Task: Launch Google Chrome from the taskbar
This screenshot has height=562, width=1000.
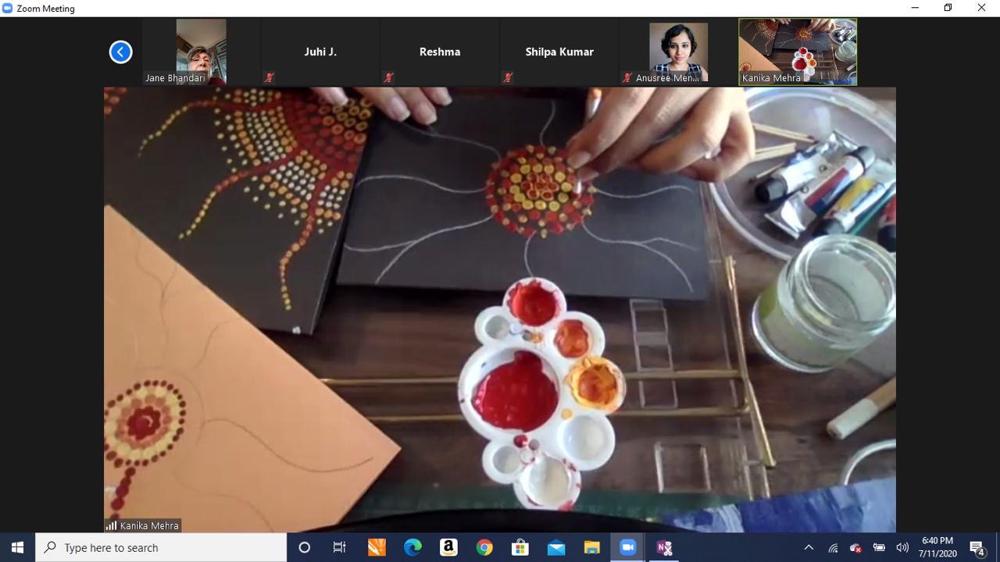Action: (484, 547)
